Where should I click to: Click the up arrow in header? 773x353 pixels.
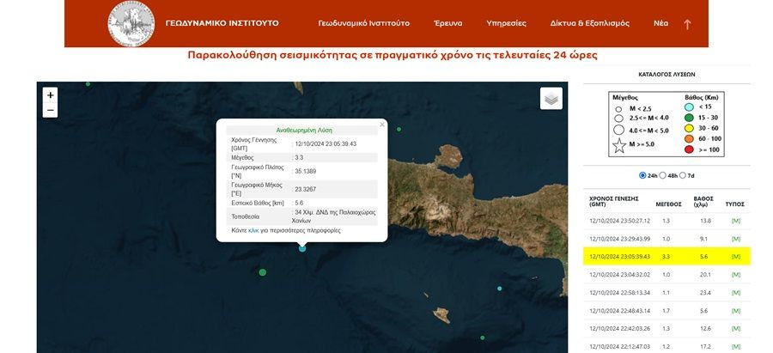pos(687,24)
